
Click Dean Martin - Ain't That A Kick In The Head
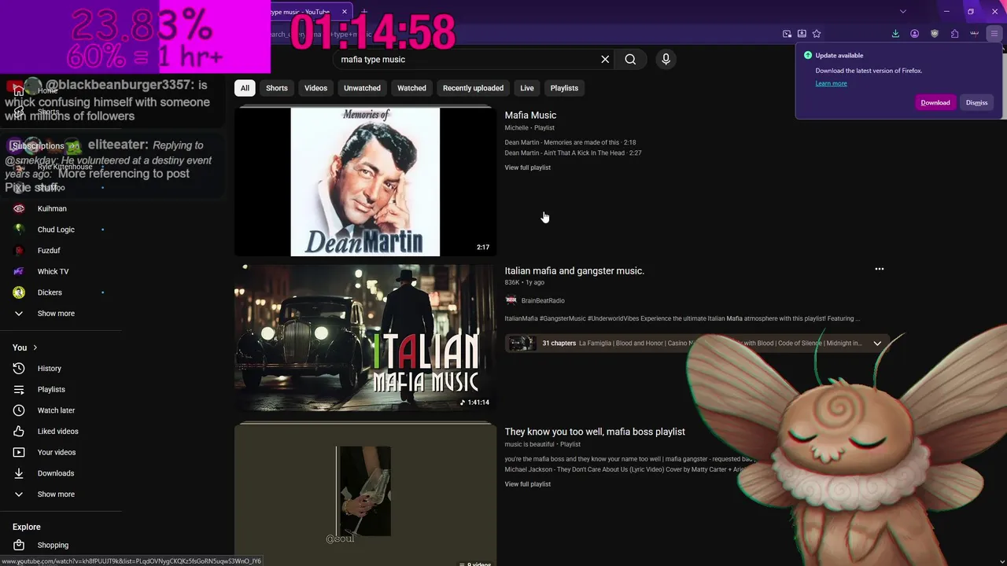click(x=574, y=153)
